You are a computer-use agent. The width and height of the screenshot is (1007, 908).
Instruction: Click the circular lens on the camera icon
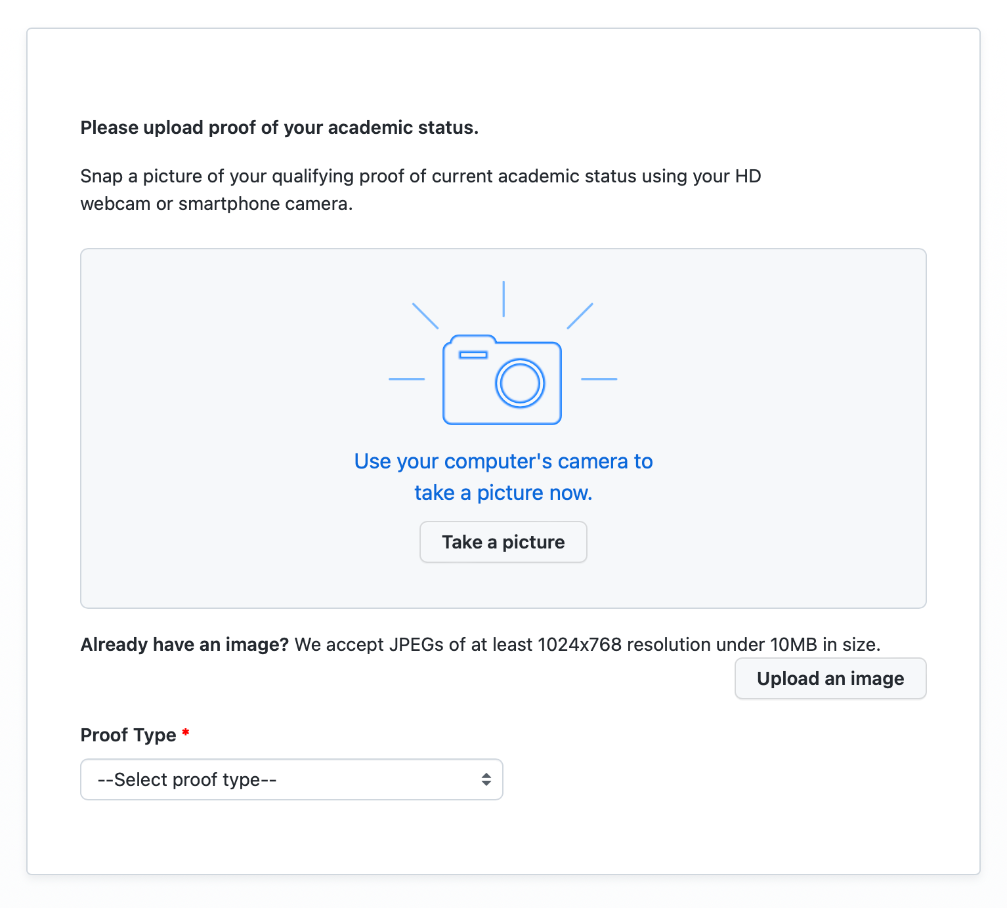pos(520,383)
